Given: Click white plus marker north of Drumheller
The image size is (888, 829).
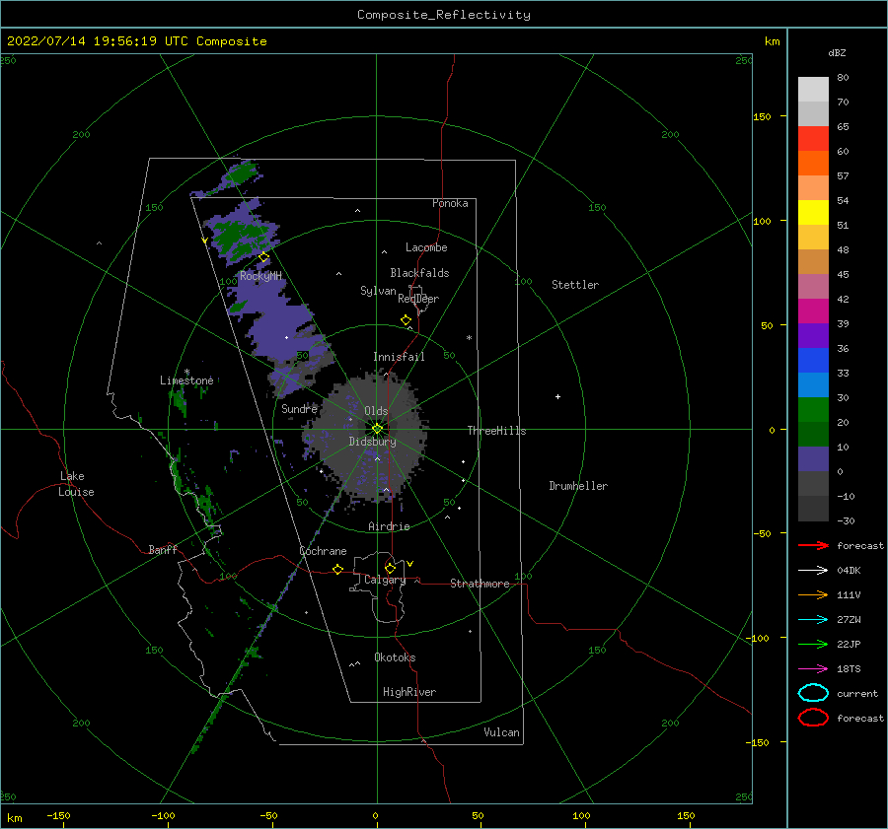Looking at the screenshot, I should coord(557,396).
